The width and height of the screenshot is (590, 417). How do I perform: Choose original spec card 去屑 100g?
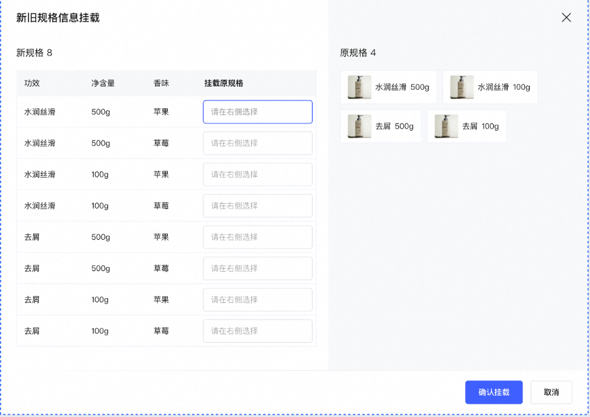(x=467, y=126)
